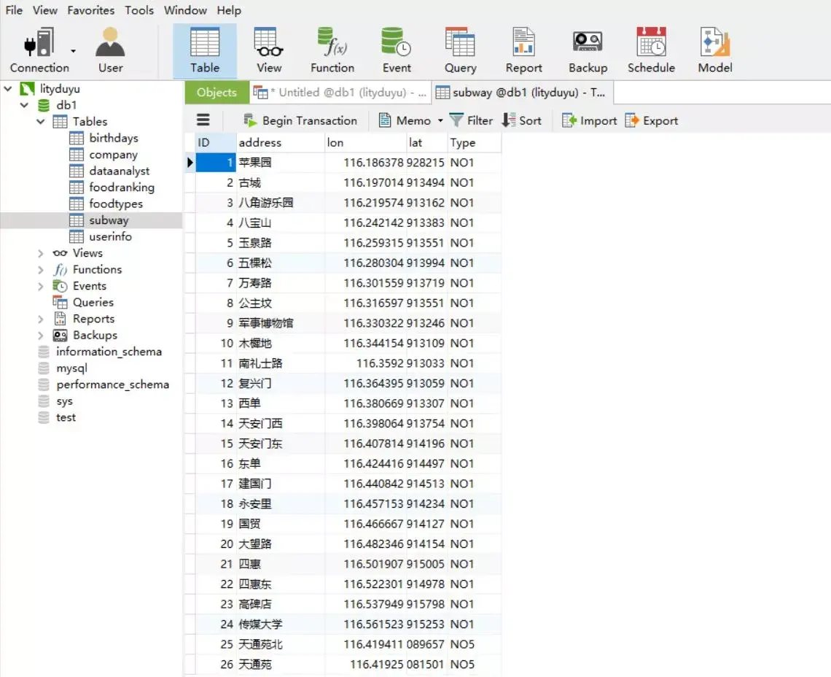Open the User management icon
Image resolution: width=831 pixels, height=677 pixels.
[110, 51]
